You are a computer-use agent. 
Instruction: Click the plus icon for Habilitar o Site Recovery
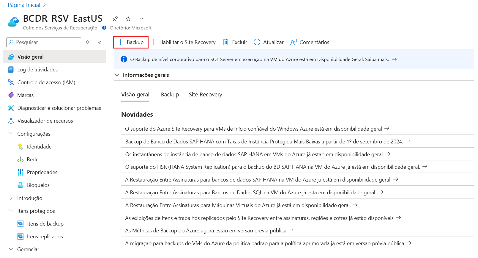(x=153, y=42)
